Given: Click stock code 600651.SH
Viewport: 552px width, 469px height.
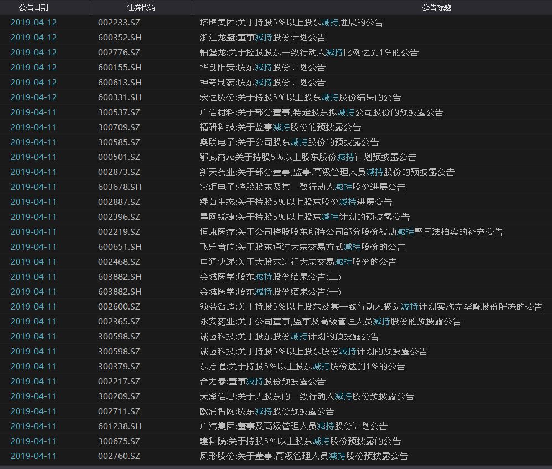Looking at the screenshot, I should 120,247.
